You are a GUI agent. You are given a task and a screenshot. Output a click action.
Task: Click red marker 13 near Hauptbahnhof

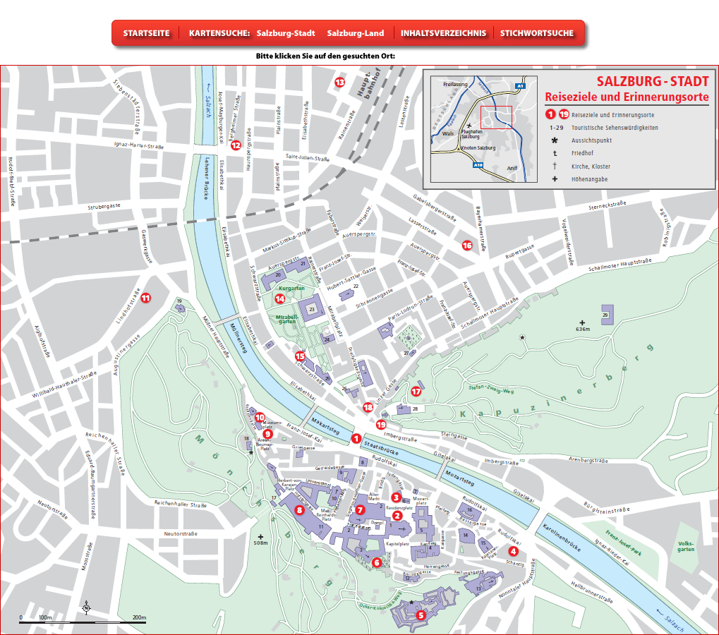coord(339,83)
